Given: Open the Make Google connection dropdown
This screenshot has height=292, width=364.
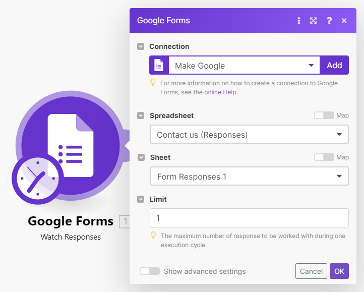Looking at the screenshot, I should click(244, 66).
